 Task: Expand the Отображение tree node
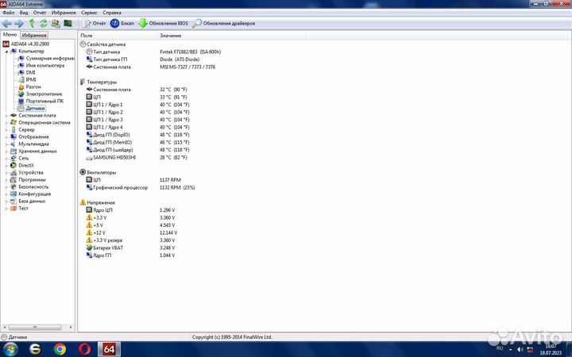6,137
